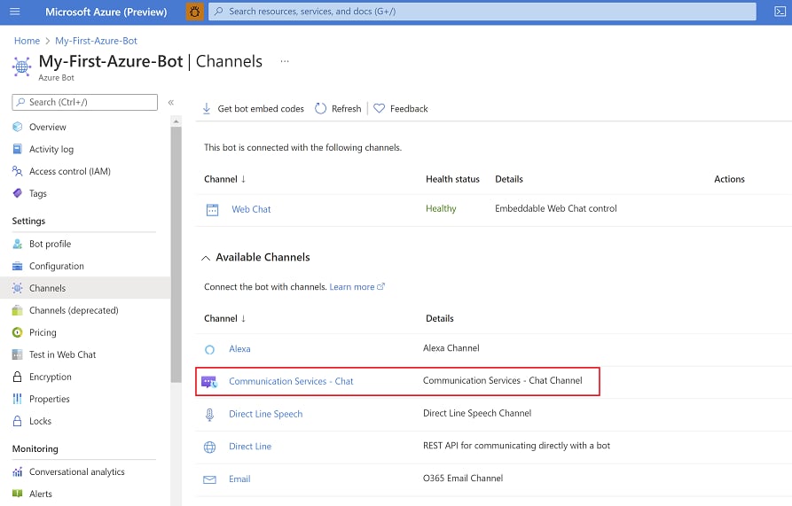The image size is (792, 506).
Task: Click the Communication Services chat icon
Action: coord(209,382)
